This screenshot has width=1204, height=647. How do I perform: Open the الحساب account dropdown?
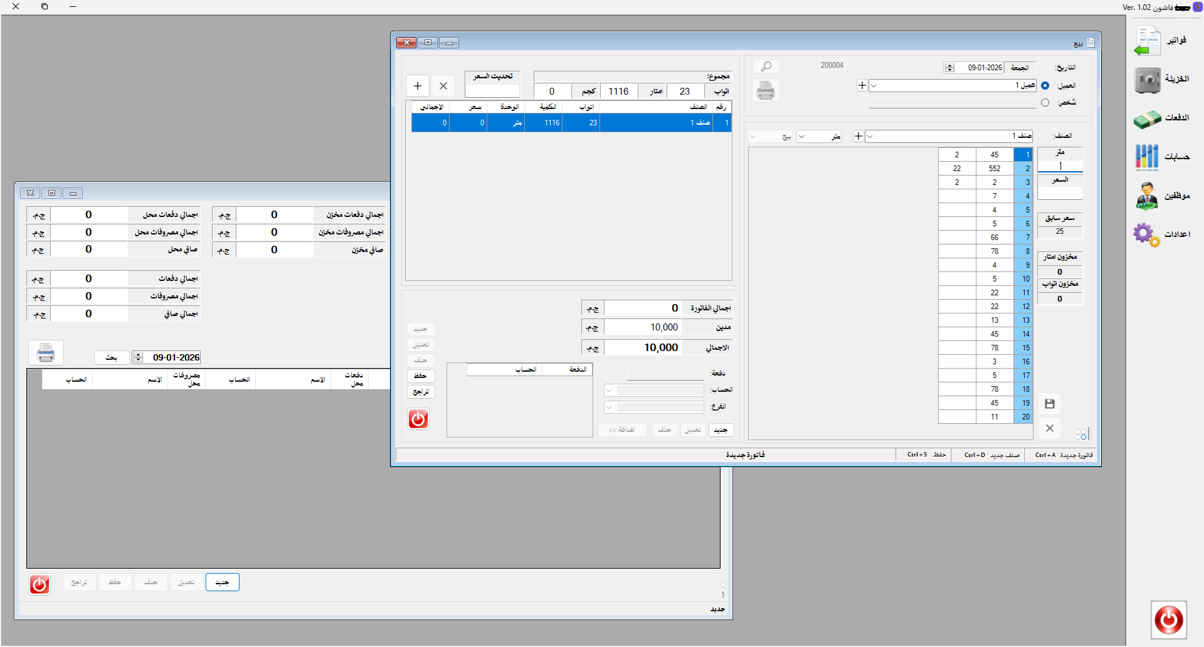609,391
